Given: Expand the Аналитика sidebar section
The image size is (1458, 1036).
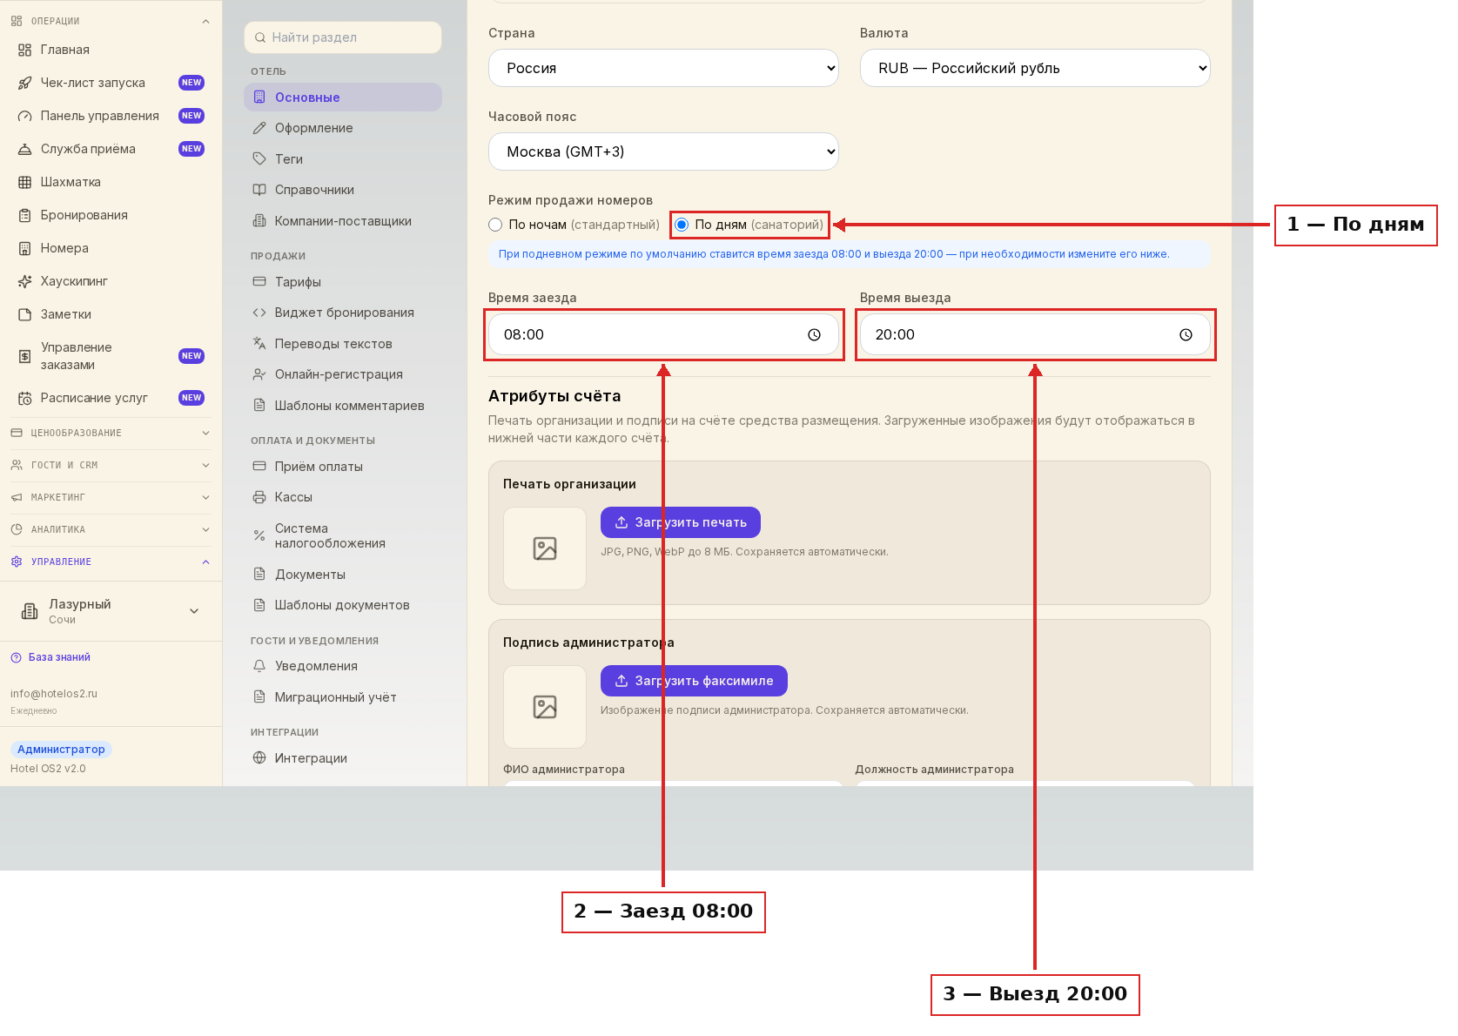Looking at the screenshot, I should coord(111,529).
